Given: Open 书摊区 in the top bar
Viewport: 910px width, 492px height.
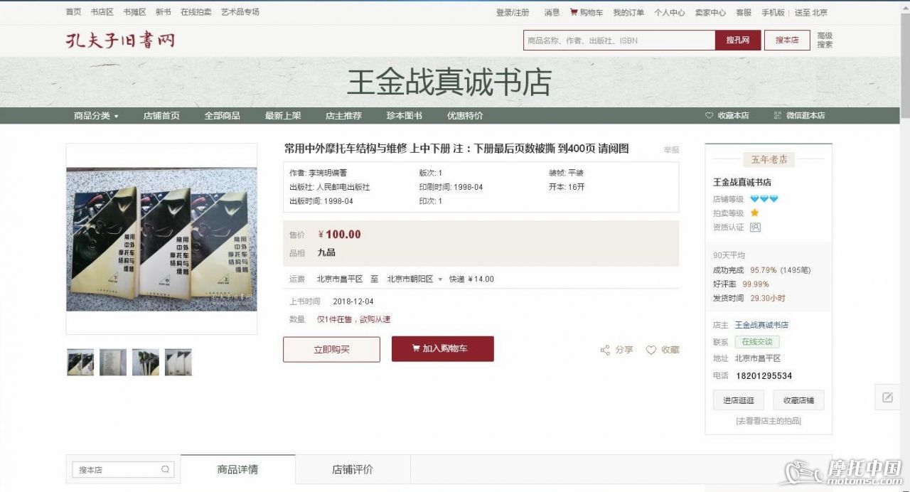Looking at the screenshot, I should pyautogui.click(x=134, y=12).
